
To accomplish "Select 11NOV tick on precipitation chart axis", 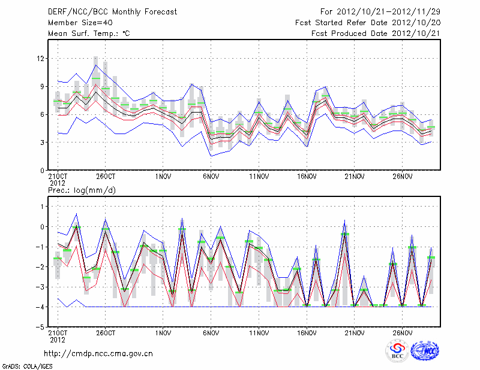I will 259,333.
